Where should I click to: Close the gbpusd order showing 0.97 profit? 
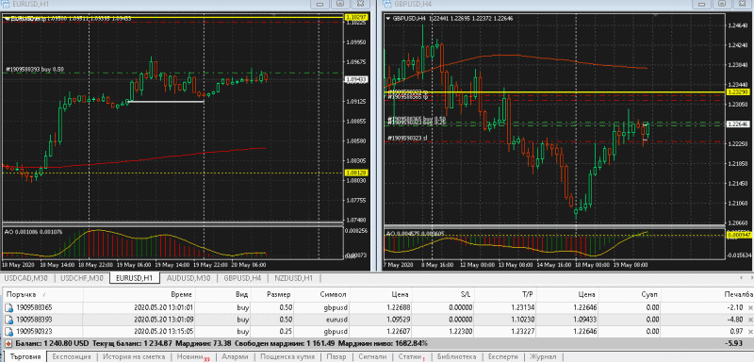click(x=749, y=332)
